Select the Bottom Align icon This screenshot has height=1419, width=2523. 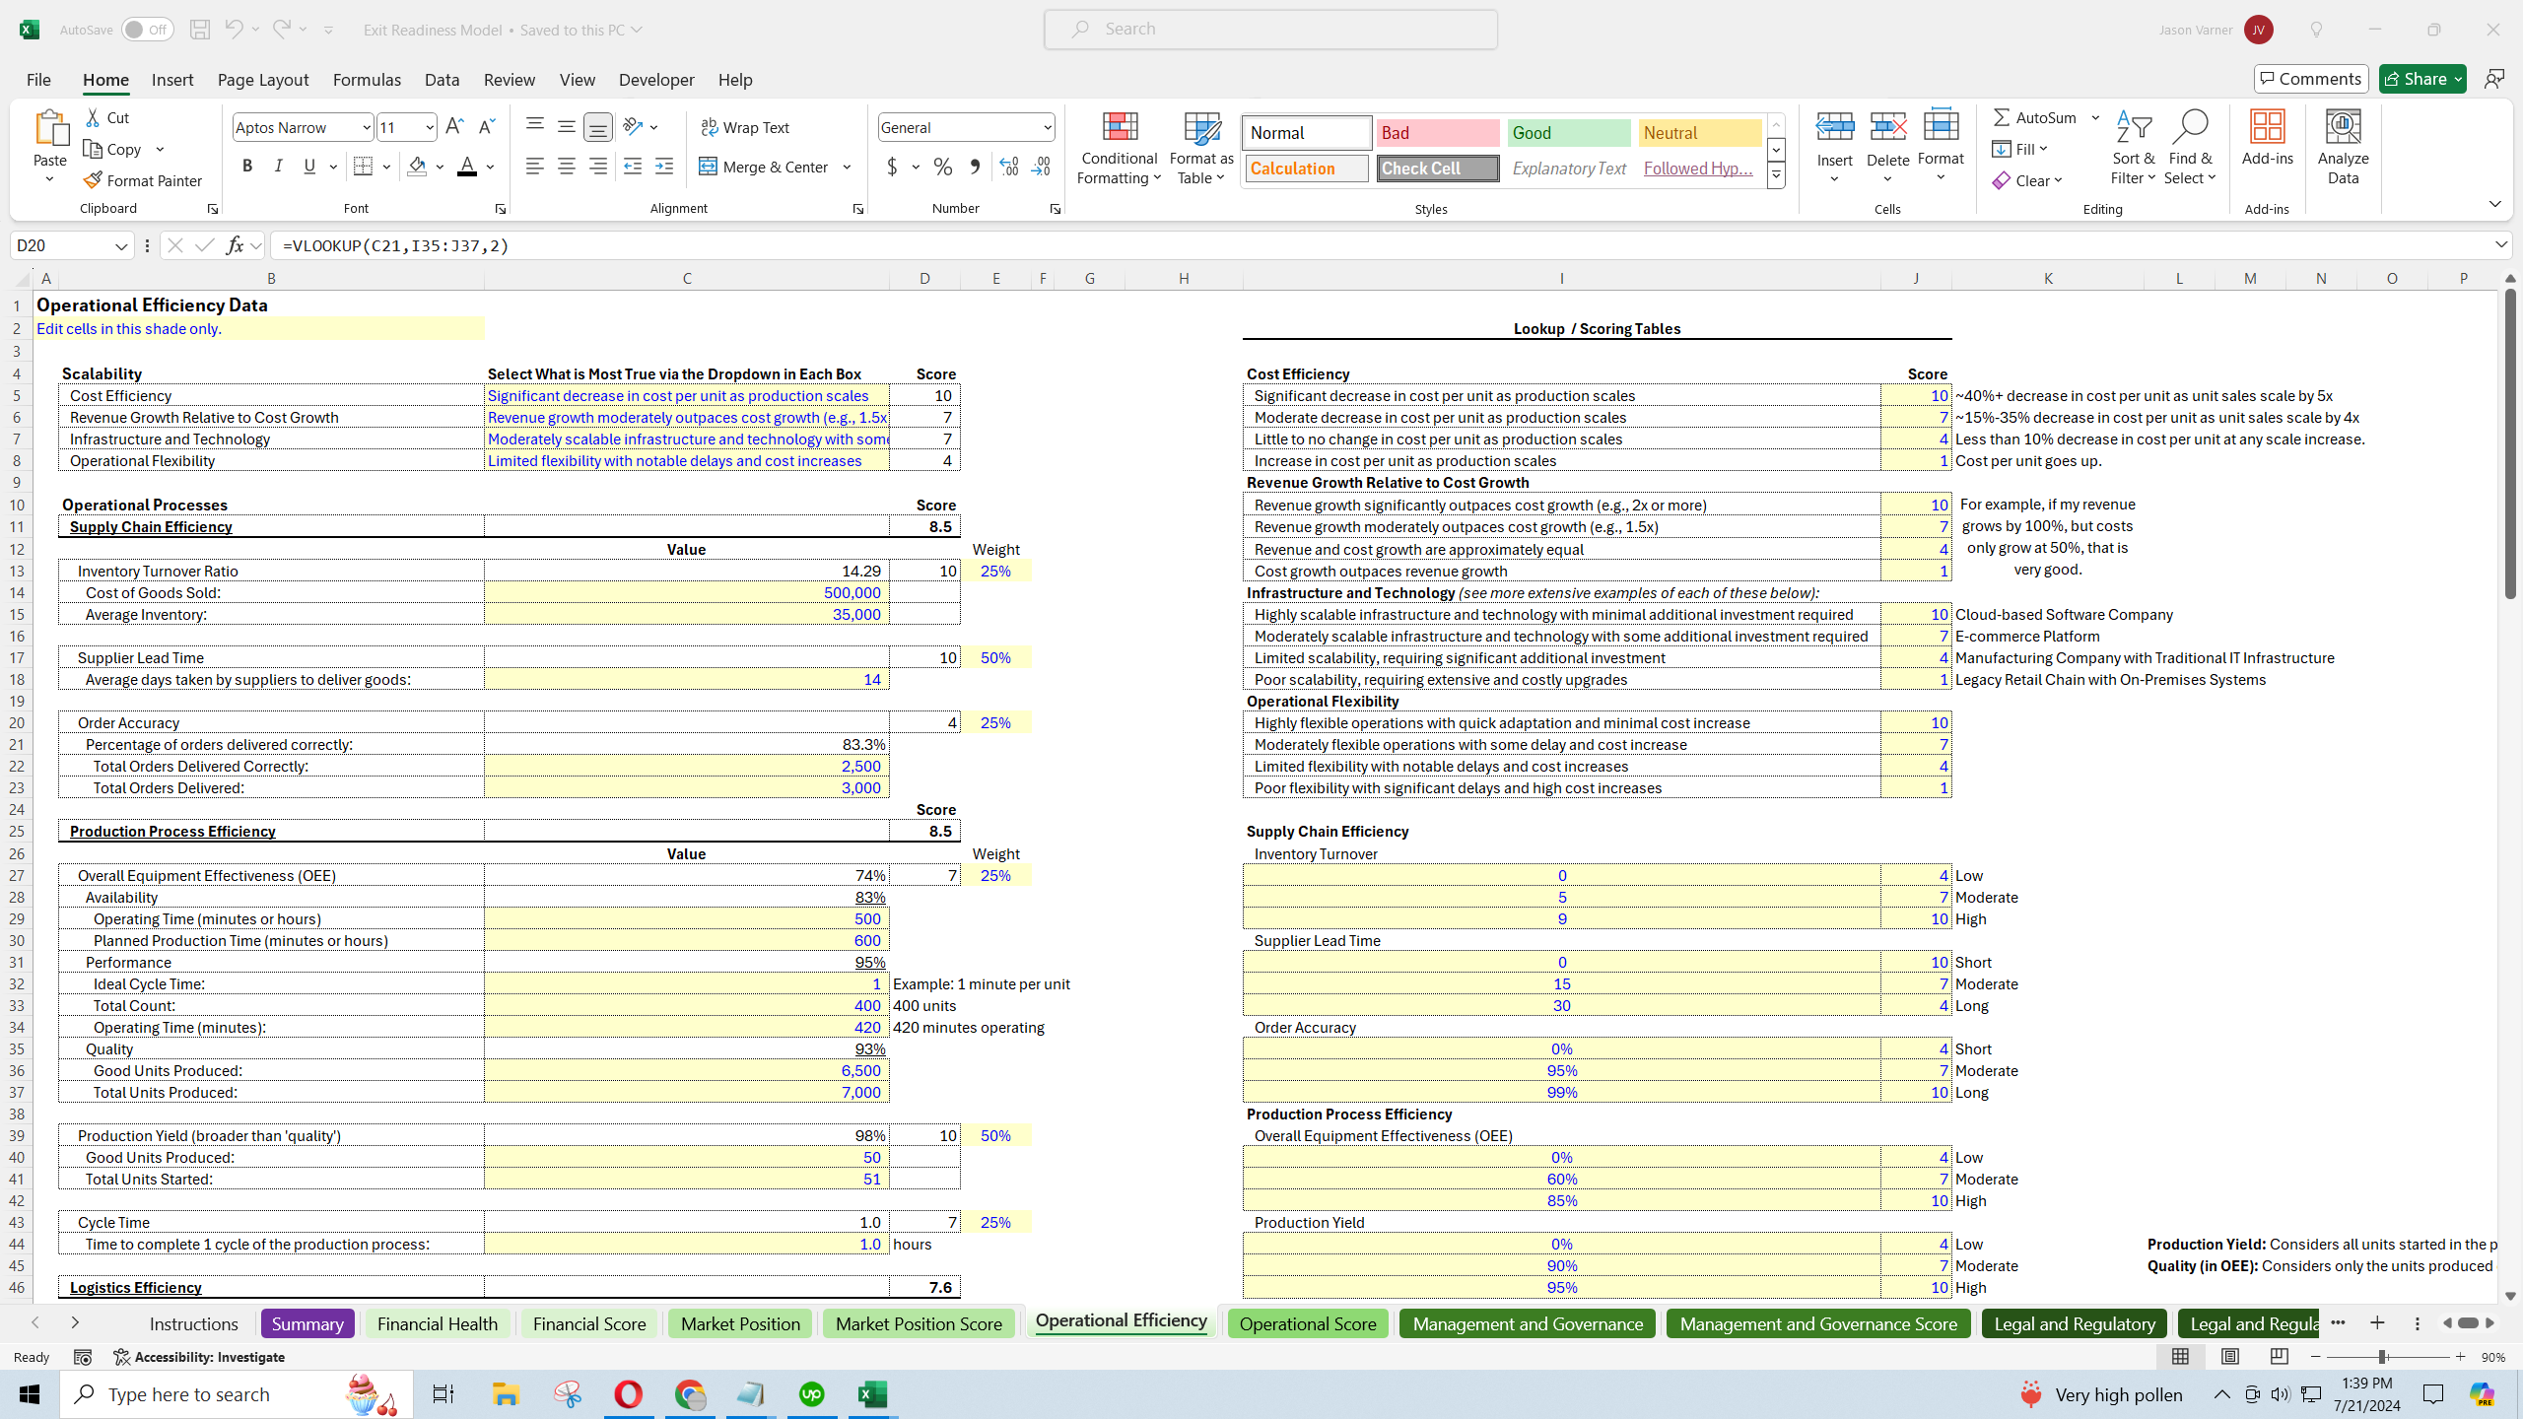click(597, 127)
